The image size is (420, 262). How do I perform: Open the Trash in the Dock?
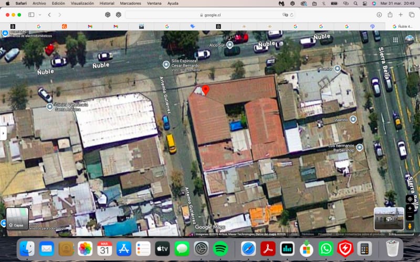[392, 248]
